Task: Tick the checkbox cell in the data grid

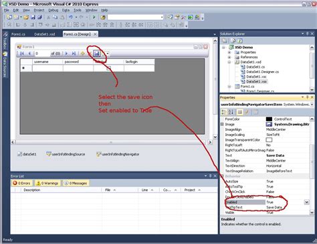Action: tap(108, 68)
